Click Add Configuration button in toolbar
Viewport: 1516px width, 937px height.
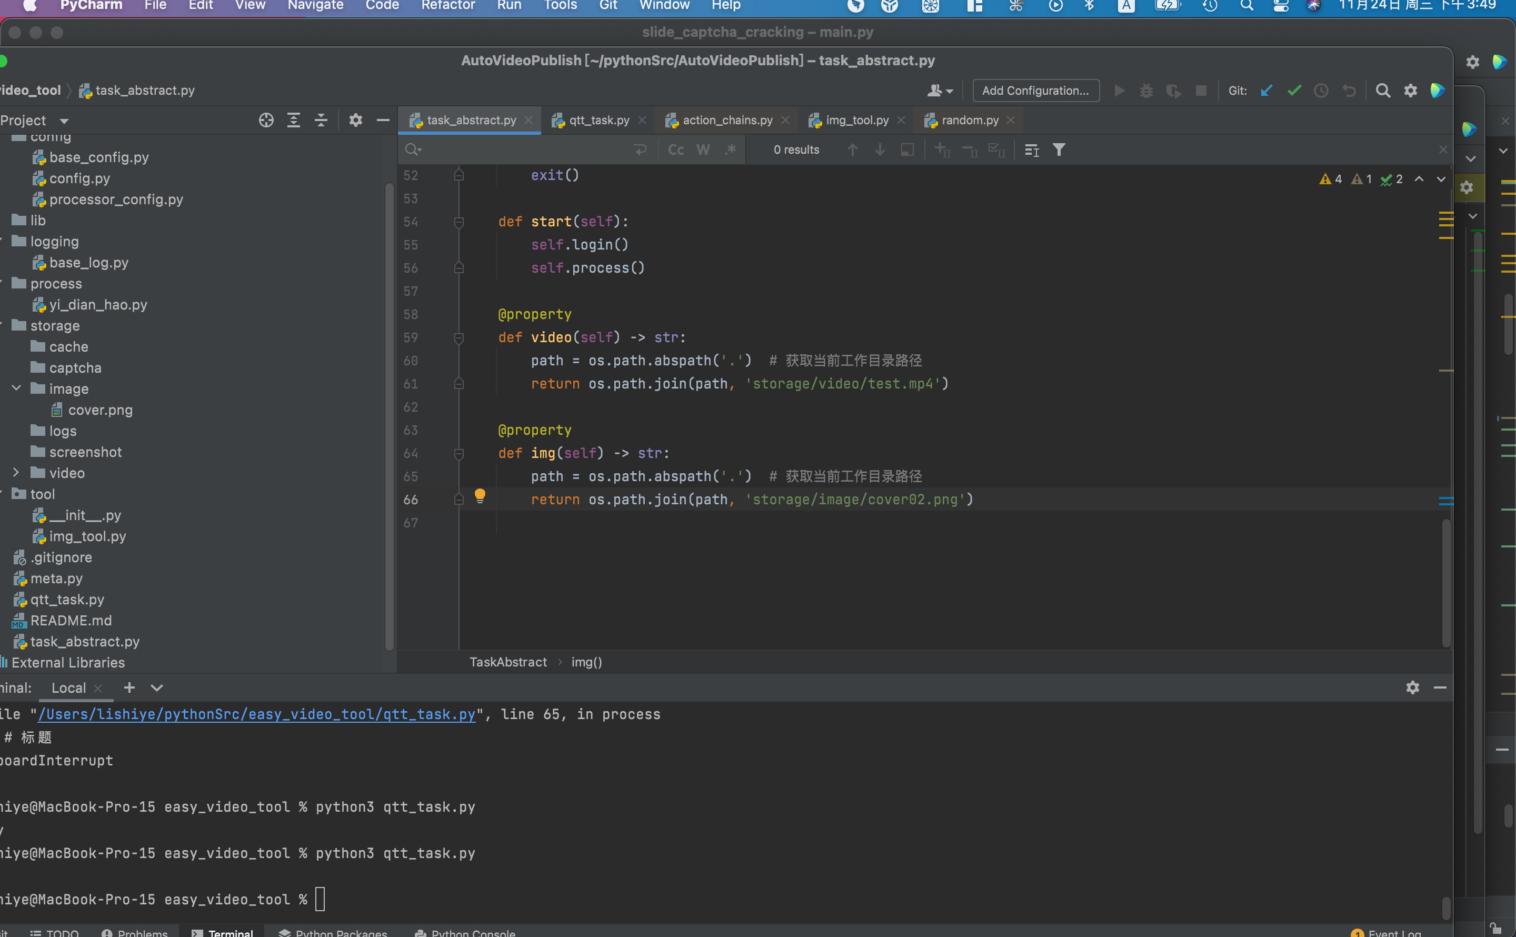1034,90
